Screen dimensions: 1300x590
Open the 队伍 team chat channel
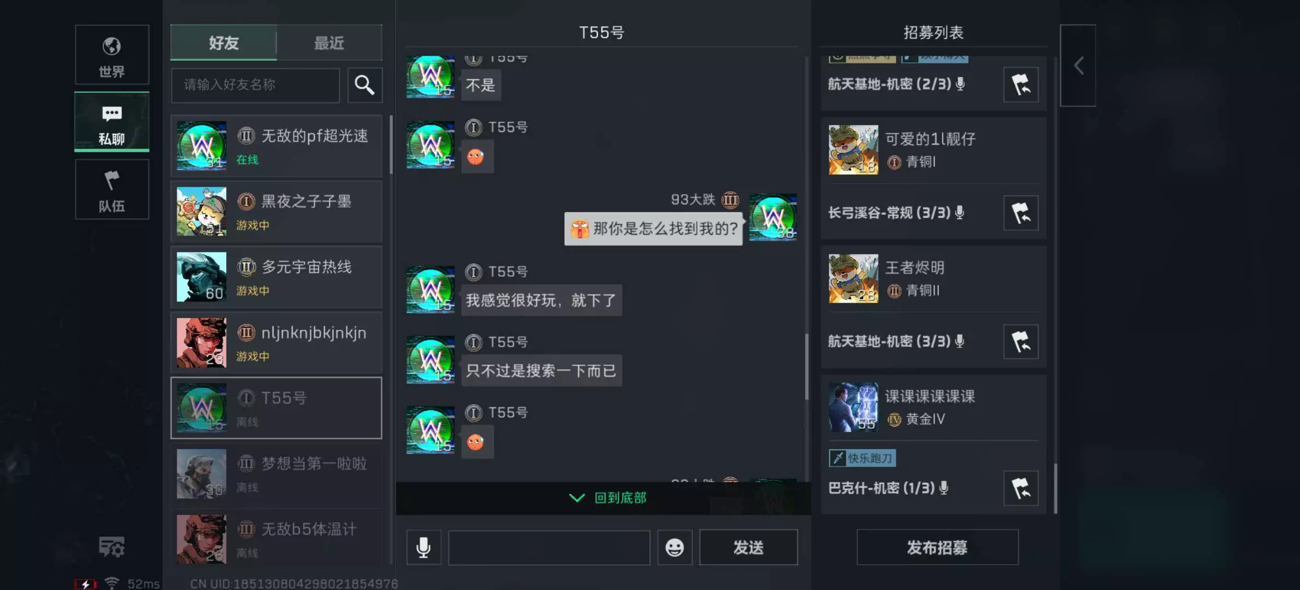(x=112, y=190)
